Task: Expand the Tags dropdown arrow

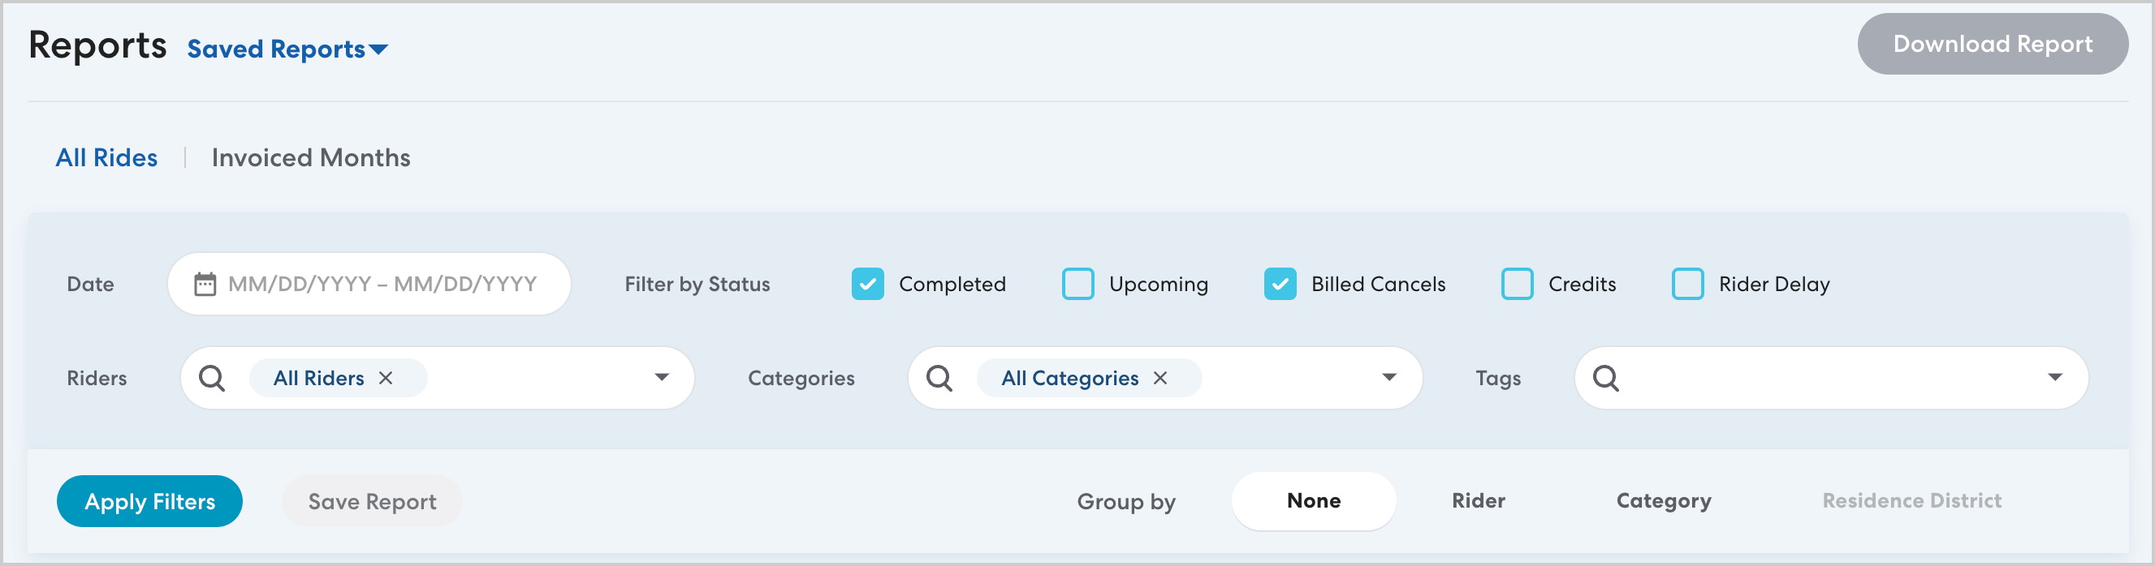Action: tap(2054, 377)
